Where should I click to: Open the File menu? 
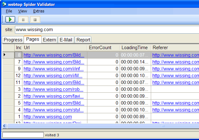click(x=9, y=11)
